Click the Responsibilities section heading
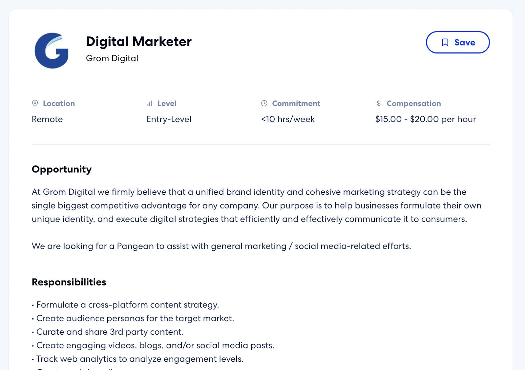Screen dimensions: 525x370 click(x=69, y=282)
